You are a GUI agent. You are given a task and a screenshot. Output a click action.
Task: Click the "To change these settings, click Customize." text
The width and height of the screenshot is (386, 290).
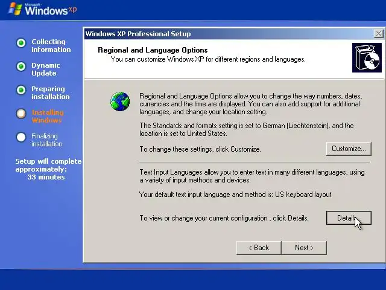[x=200, y=149]
